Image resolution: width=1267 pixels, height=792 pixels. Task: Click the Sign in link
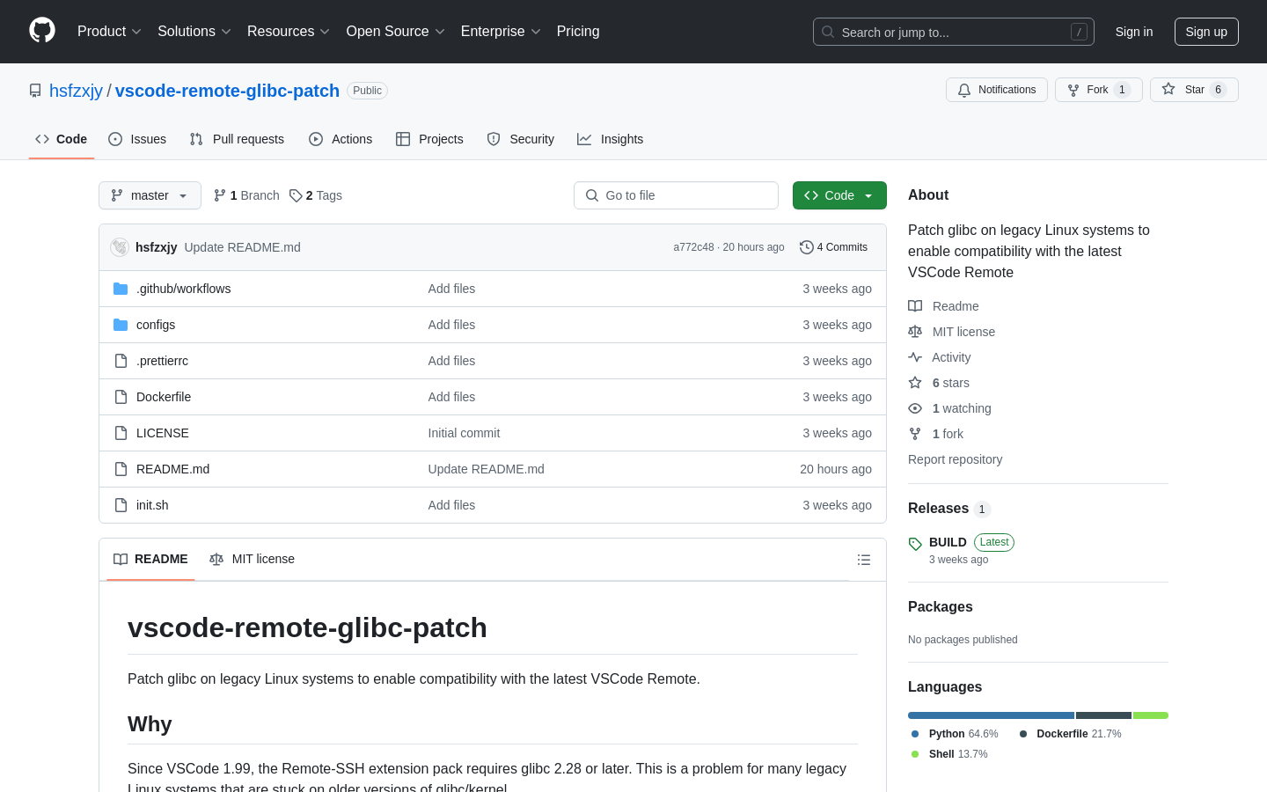[1134, 32]
